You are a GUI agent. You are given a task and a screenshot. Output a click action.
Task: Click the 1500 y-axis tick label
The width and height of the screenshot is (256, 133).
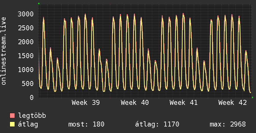coord(26,56)
